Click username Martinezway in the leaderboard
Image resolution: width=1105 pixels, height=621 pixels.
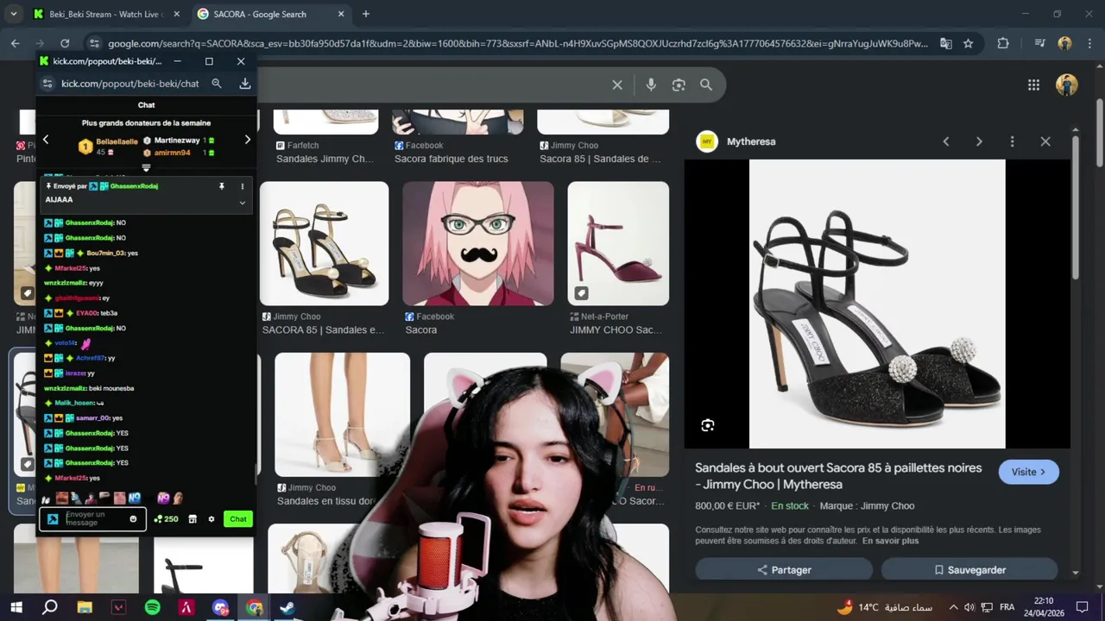(x=177, y=140)
